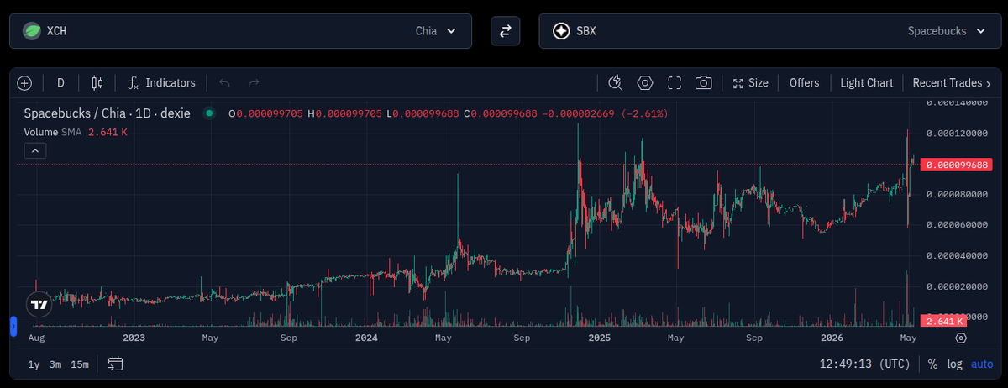The width and height of the screenshot is (1008, 388).
Task: Set the chart range to 1y
Action: point(34,364)
